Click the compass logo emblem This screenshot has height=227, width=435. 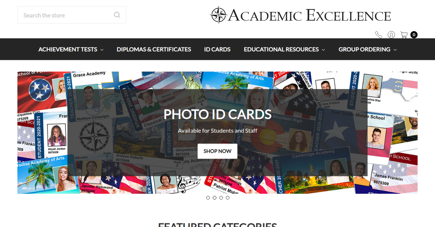(219, 15)
